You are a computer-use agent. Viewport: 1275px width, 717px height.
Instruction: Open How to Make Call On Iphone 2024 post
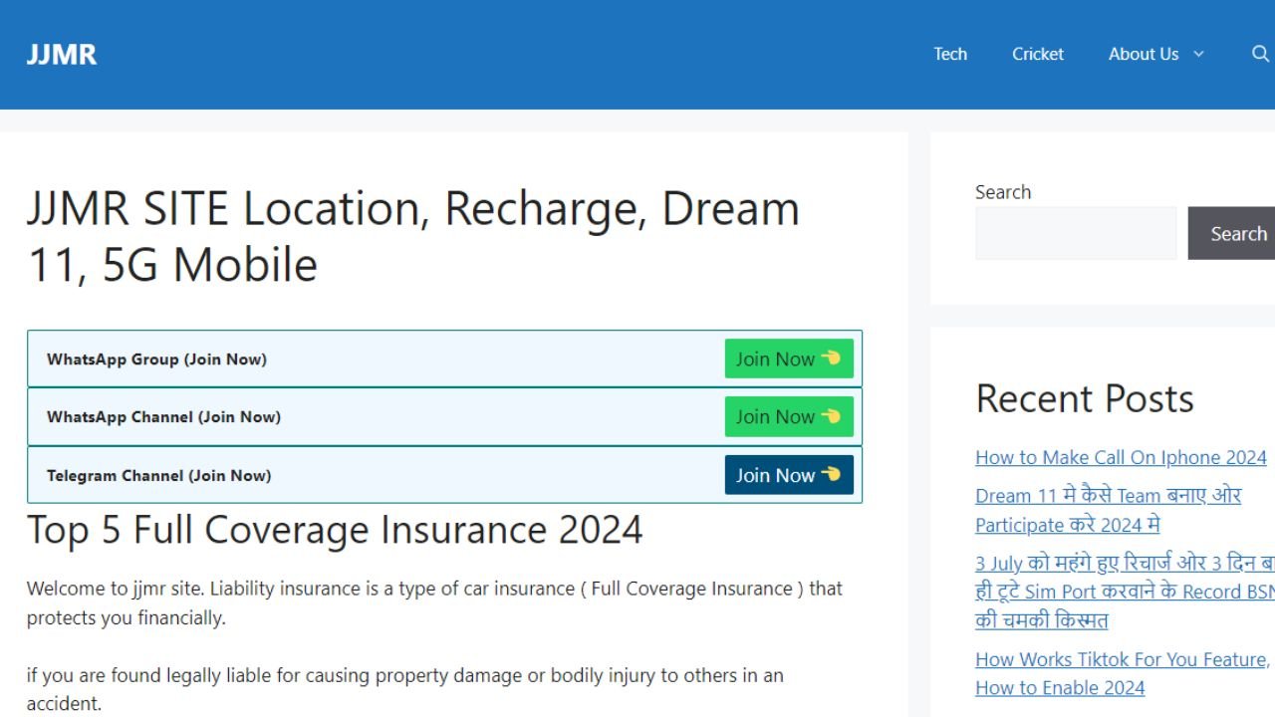pos(1121,457)
